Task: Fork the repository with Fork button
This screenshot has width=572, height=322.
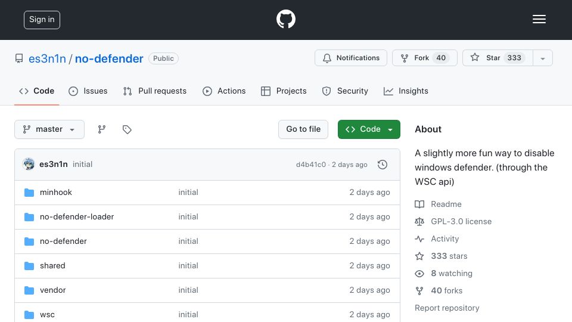Action: [425, 58]
